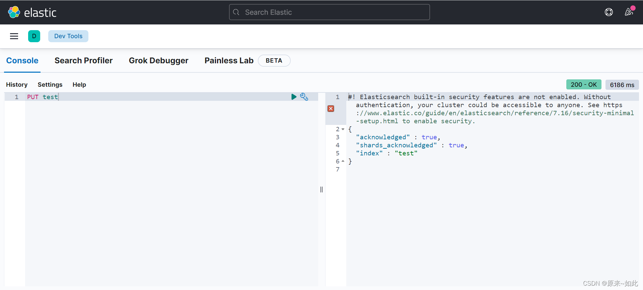Click the "index" key in response
Screen dimensions: 643x290
point(369,153)
